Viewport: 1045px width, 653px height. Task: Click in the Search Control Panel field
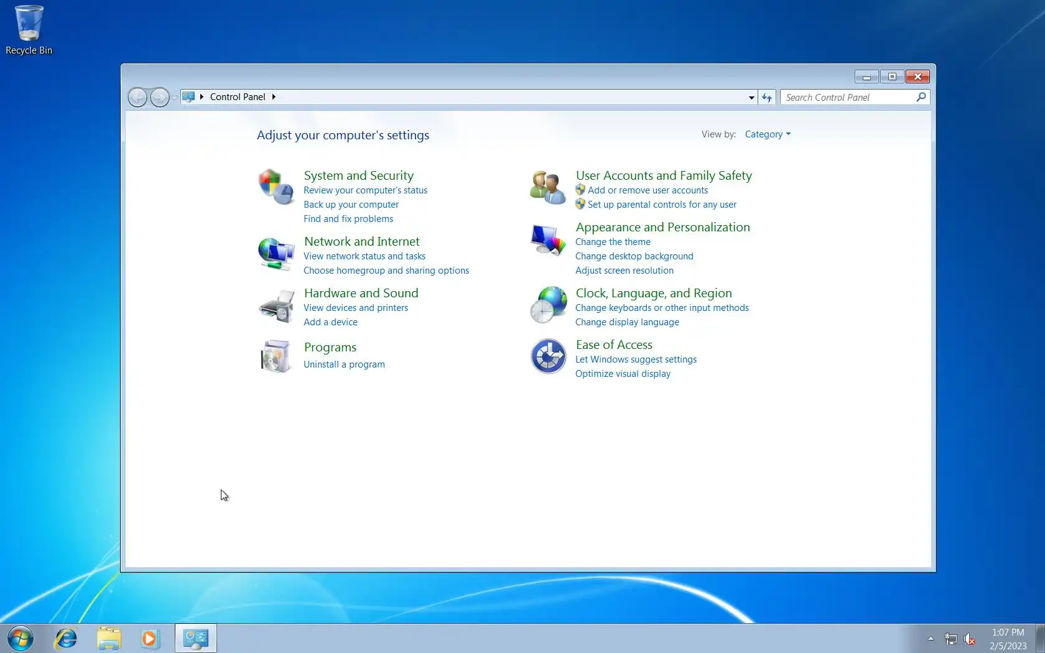[x=848, y=97]
